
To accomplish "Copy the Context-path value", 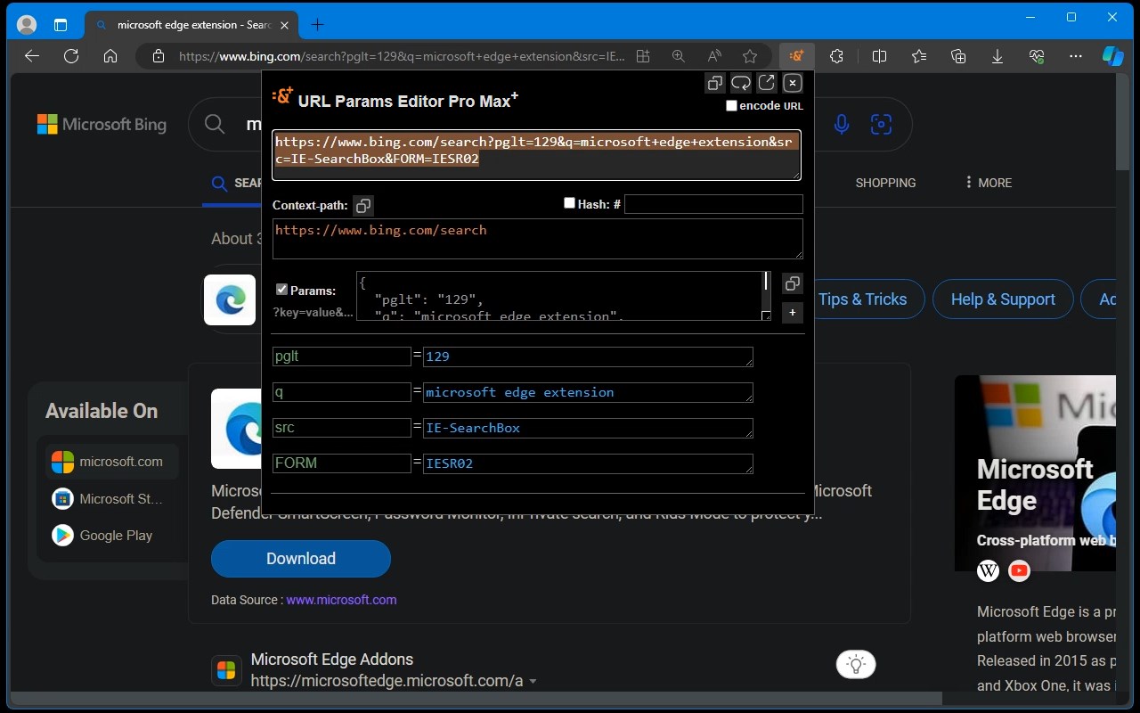I will 363,206.
